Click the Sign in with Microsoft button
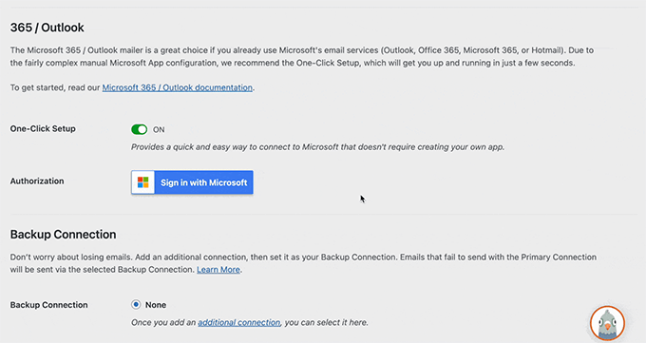 point(192,182)
